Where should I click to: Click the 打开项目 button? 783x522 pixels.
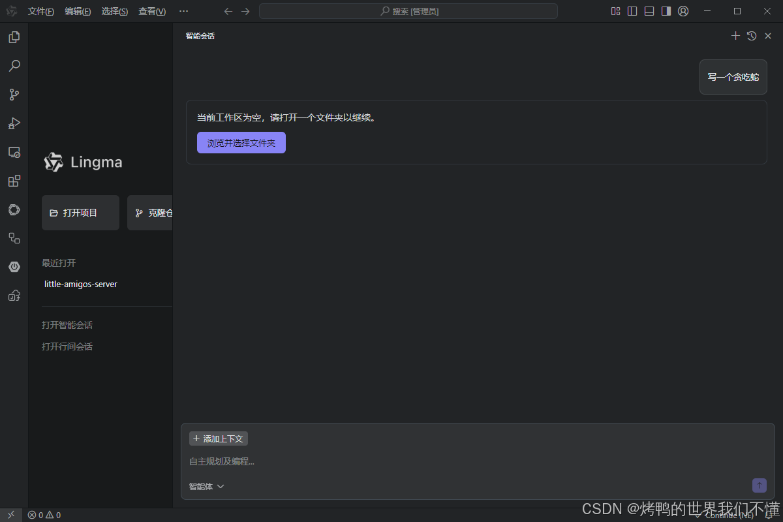point(80,213)
